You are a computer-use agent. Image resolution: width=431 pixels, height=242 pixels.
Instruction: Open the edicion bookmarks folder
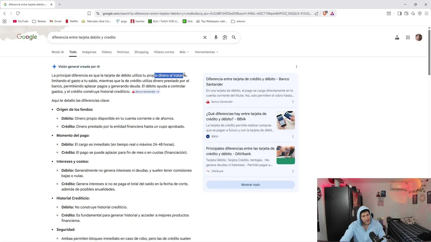click(238, 21)
